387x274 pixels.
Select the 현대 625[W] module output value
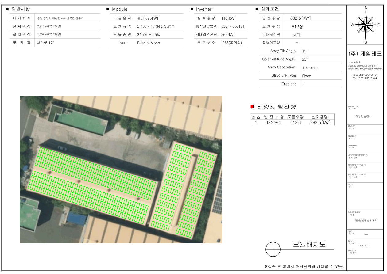point(147,18)
